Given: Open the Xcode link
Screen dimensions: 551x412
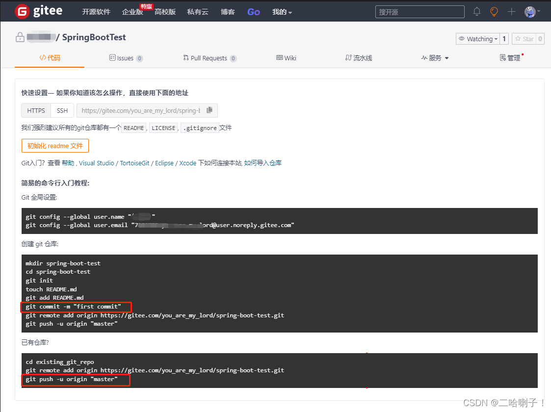Looking at the screenshot, I should (187, 163).
